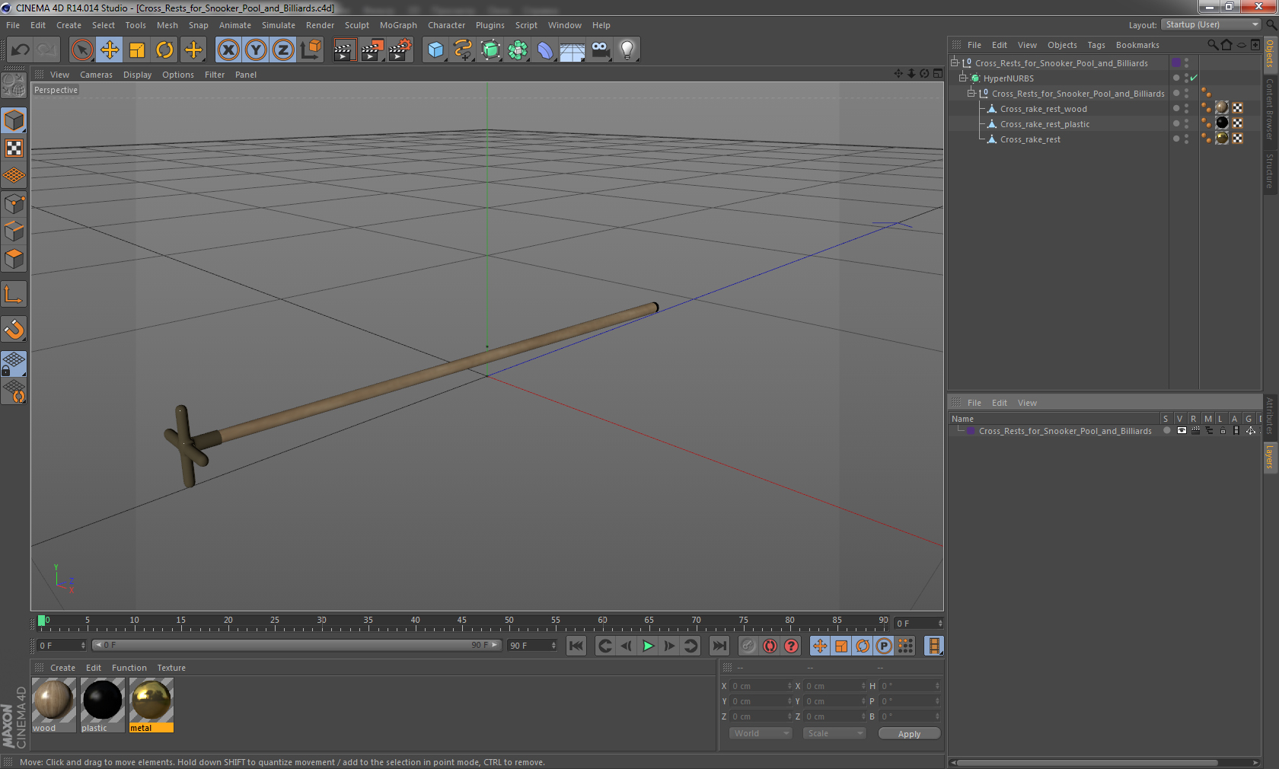
Task: Select Points mode in left toolbar
Action: click(x=14, y=203)
